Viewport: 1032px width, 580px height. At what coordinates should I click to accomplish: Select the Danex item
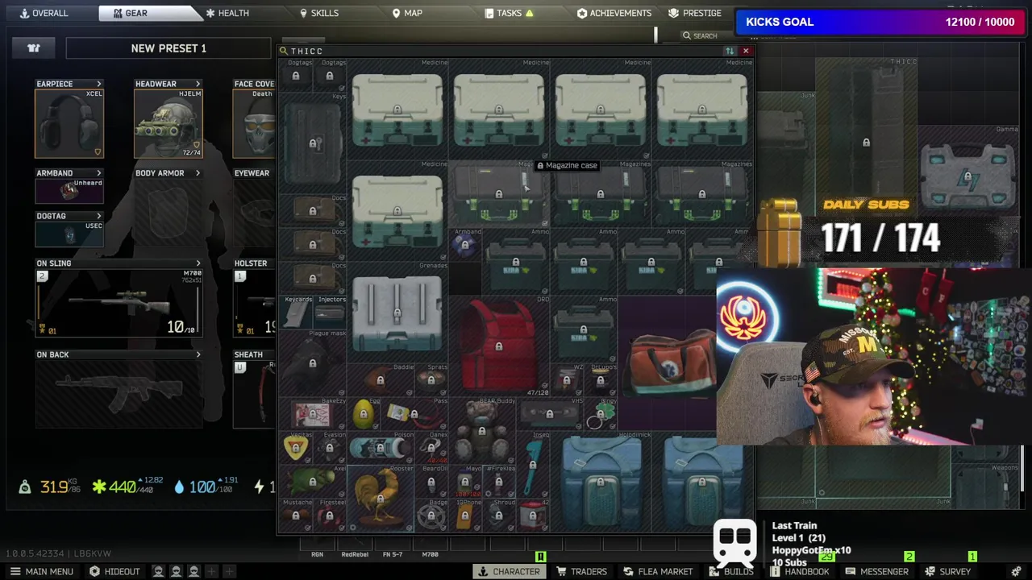click(x=431, y=448)
